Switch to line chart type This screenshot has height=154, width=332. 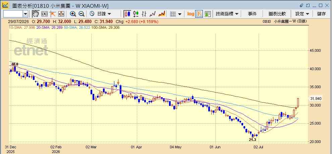pyautogui.click(x=153, y=14)
